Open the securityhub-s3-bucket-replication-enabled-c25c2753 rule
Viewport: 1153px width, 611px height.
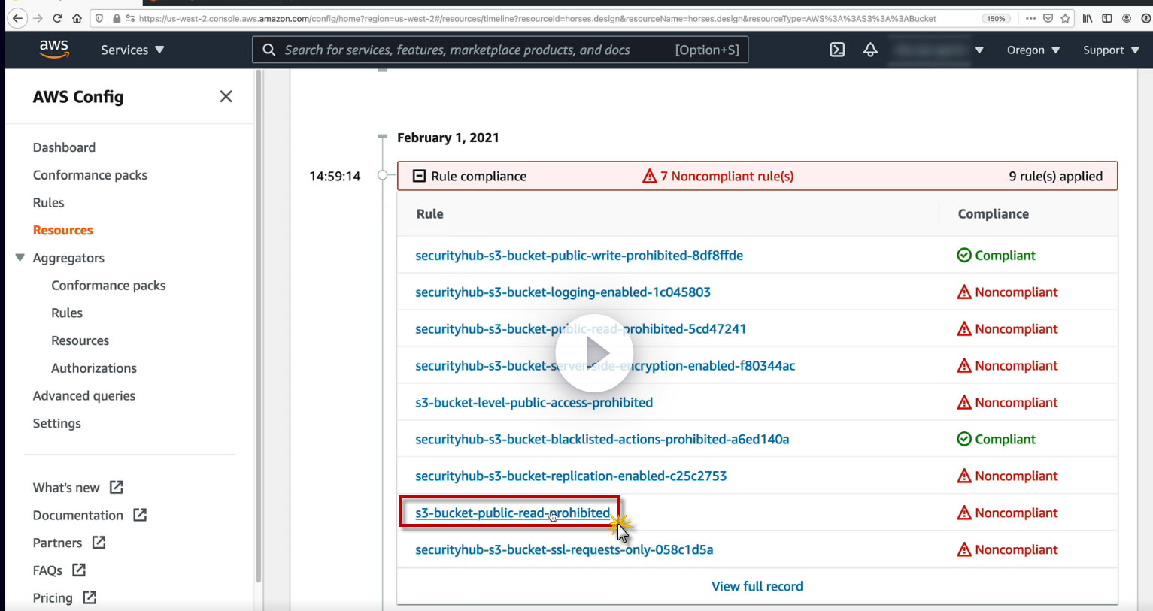tap(571, 476)
